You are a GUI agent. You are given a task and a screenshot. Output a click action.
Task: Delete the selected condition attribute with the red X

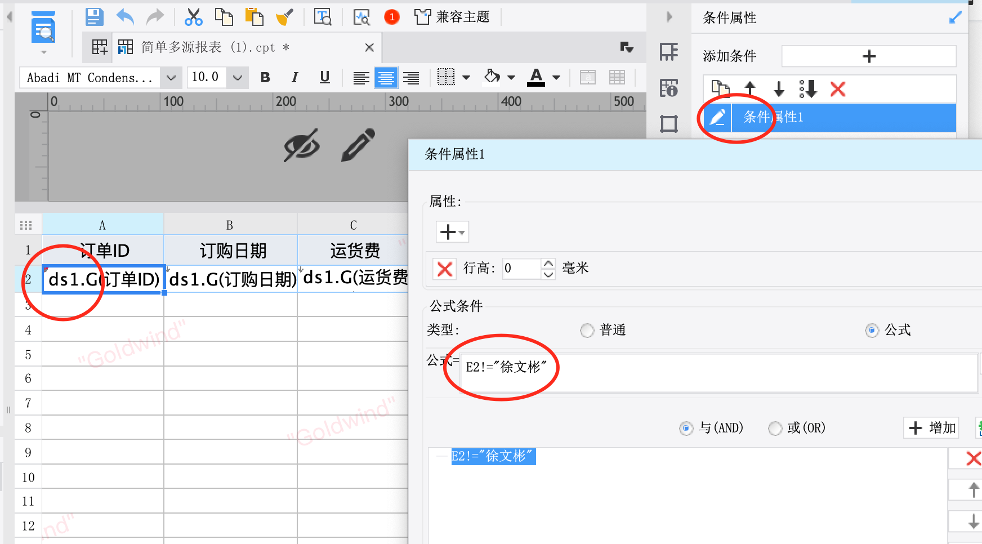pyautogui.click(x=838, y=88)
